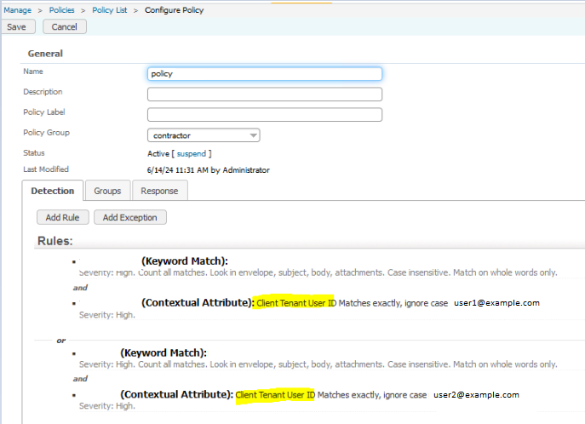
Task: Focus the Name text field
Action: tap(264, 74)
